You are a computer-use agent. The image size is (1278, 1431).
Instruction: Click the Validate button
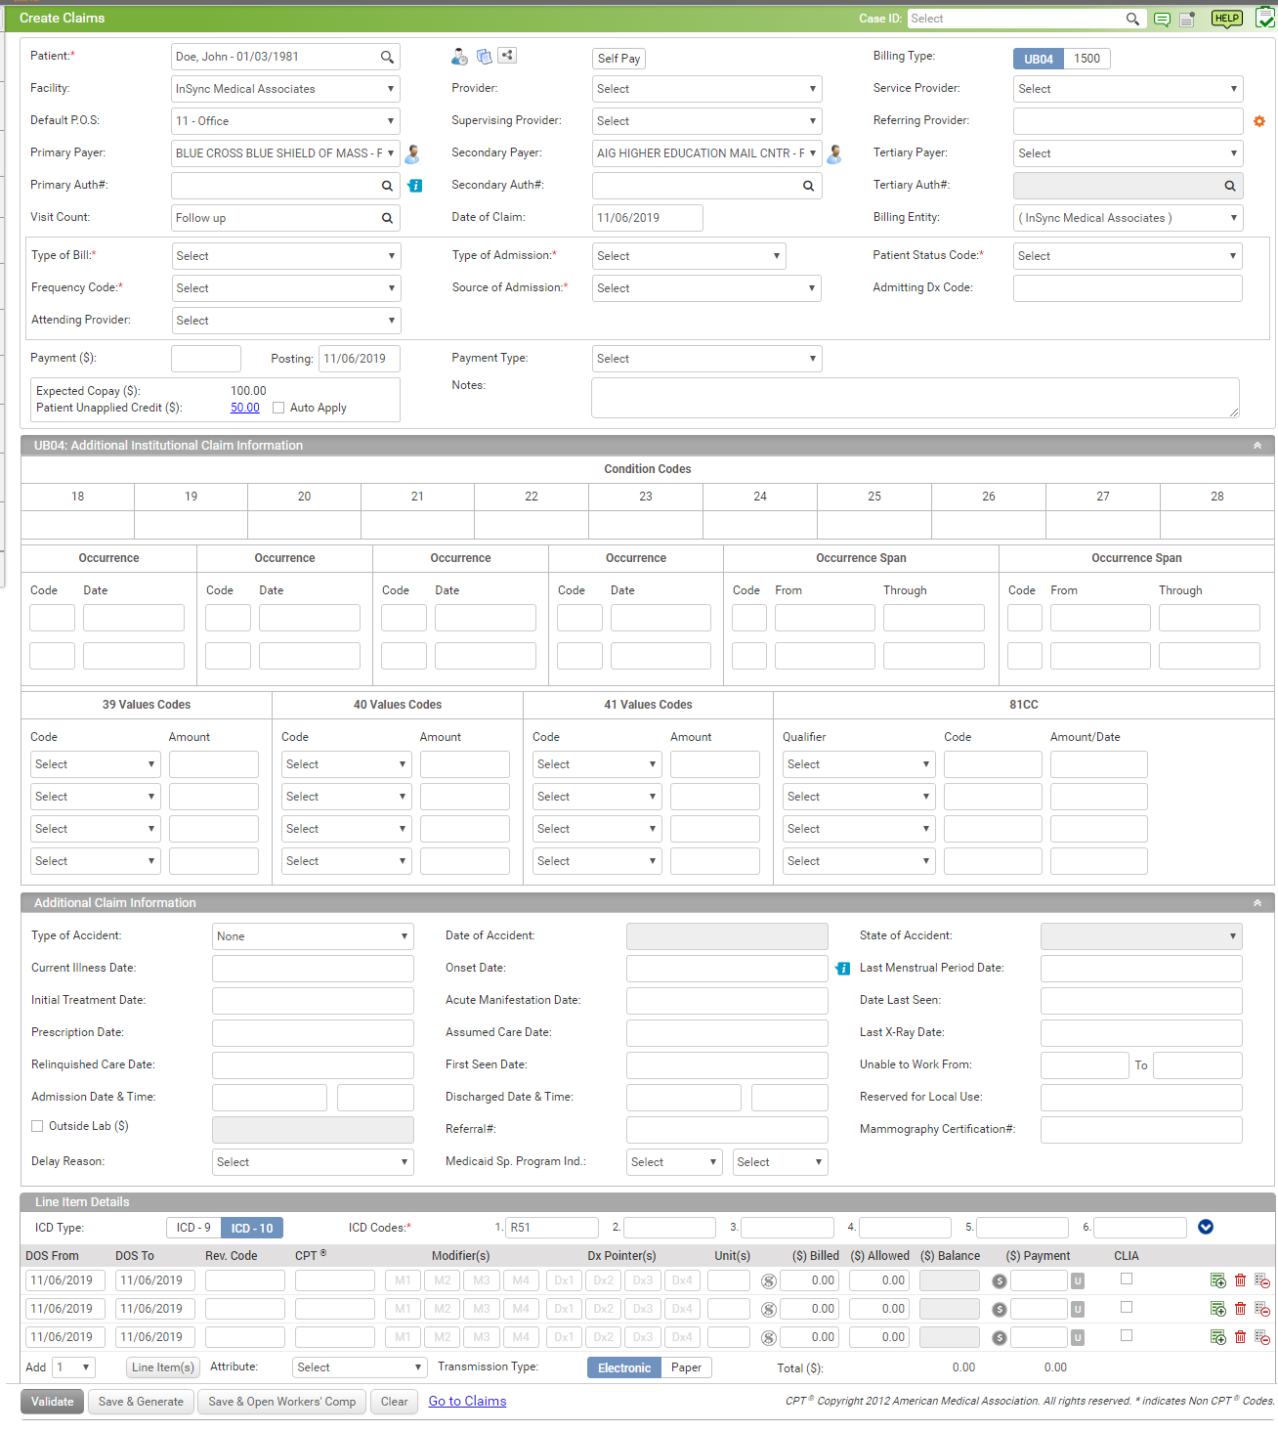coord(53,1402)
